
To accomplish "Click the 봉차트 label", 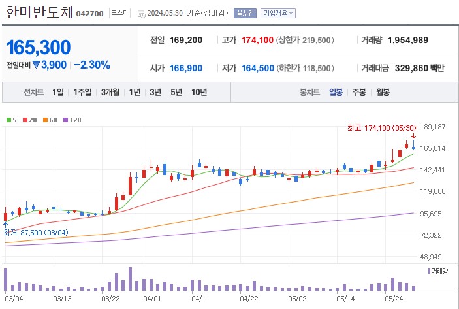I will pyautogui.click(x=309, y=93).
